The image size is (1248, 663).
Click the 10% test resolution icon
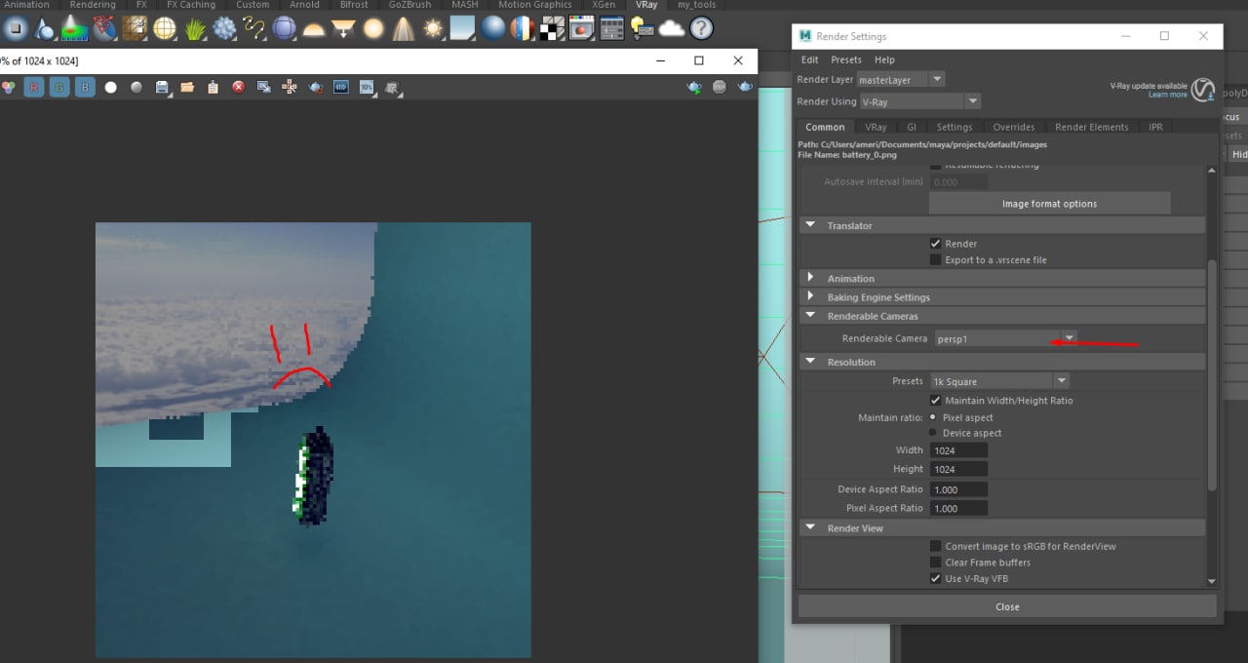tap(367, 87)
